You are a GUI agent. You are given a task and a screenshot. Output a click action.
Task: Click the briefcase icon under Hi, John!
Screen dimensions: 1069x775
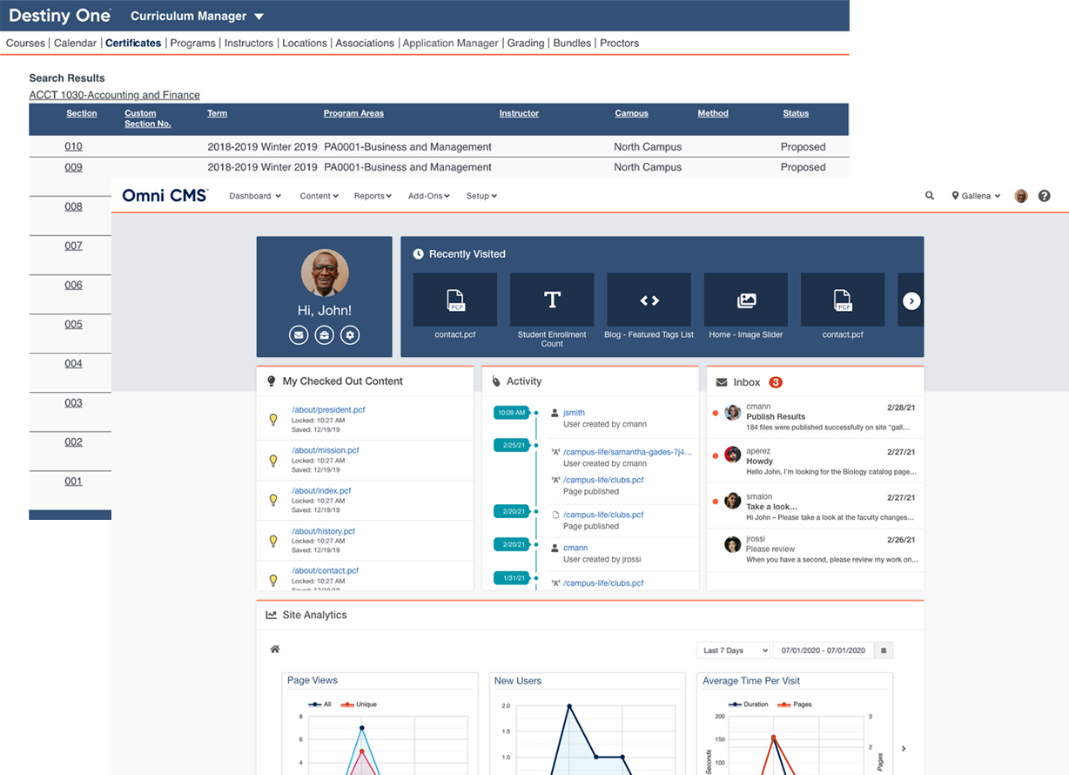click(x=325, y=334)
